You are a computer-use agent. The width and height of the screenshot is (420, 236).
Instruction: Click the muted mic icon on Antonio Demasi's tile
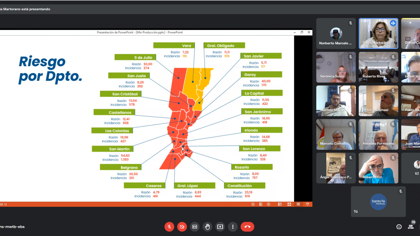pos(393,91)
